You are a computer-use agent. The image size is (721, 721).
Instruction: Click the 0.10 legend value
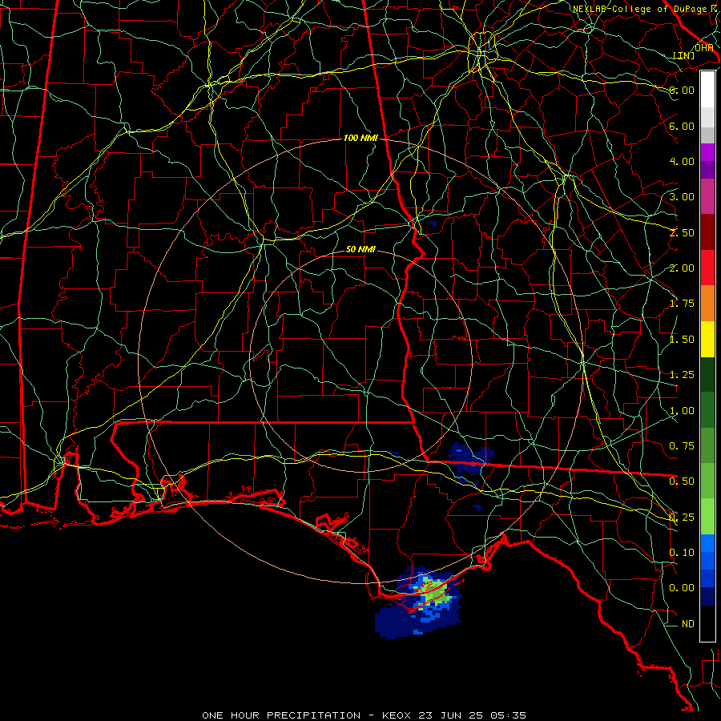point(682,553)
